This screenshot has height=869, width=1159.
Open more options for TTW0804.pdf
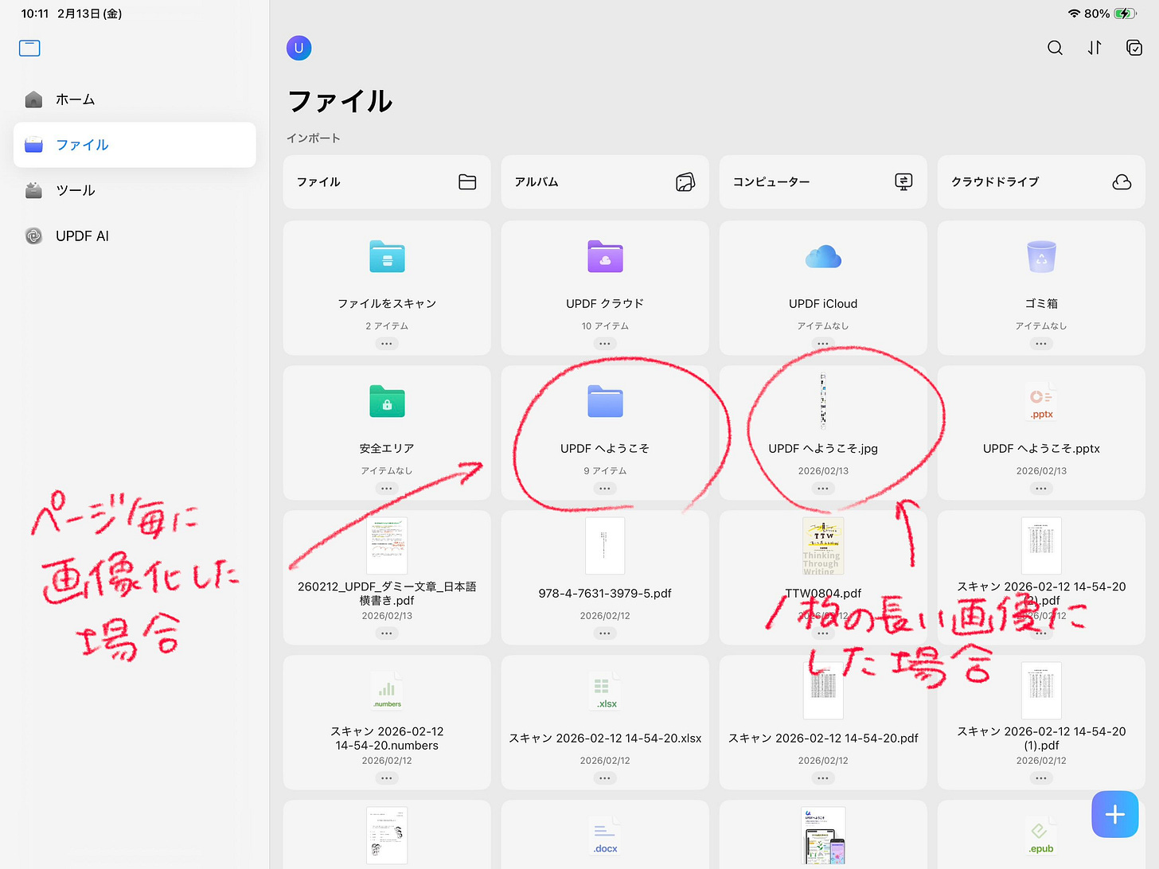click(822, 633)
